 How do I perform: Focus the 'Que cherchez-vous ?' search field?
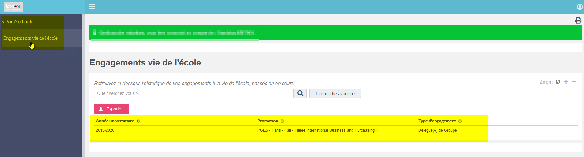tap(194, 93)
